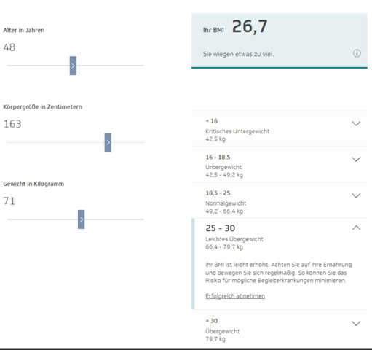Expand the '< 16' Kritisches Untergewicht chevron
Viewport: 372px width, 350px height.
[x=356, y=123]
